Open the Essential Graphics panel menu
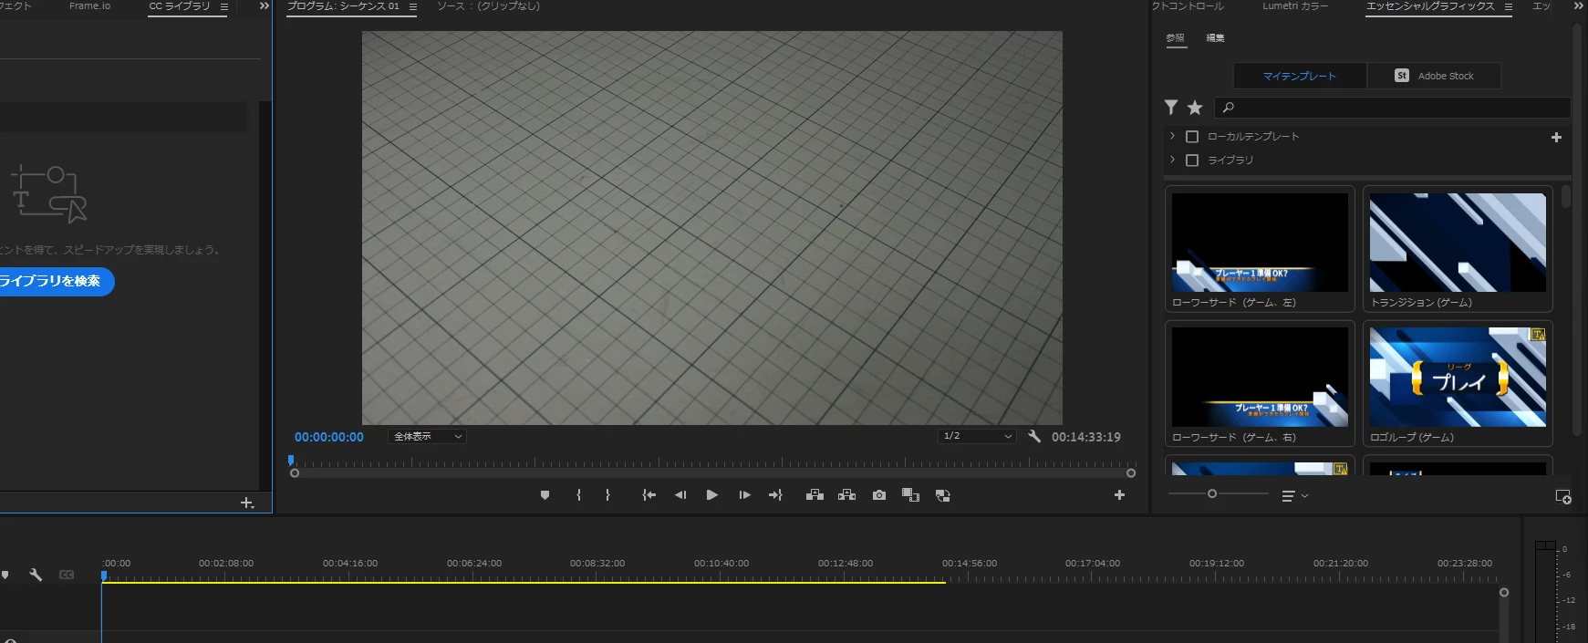1588x643 pixels. click(1508, 6)
